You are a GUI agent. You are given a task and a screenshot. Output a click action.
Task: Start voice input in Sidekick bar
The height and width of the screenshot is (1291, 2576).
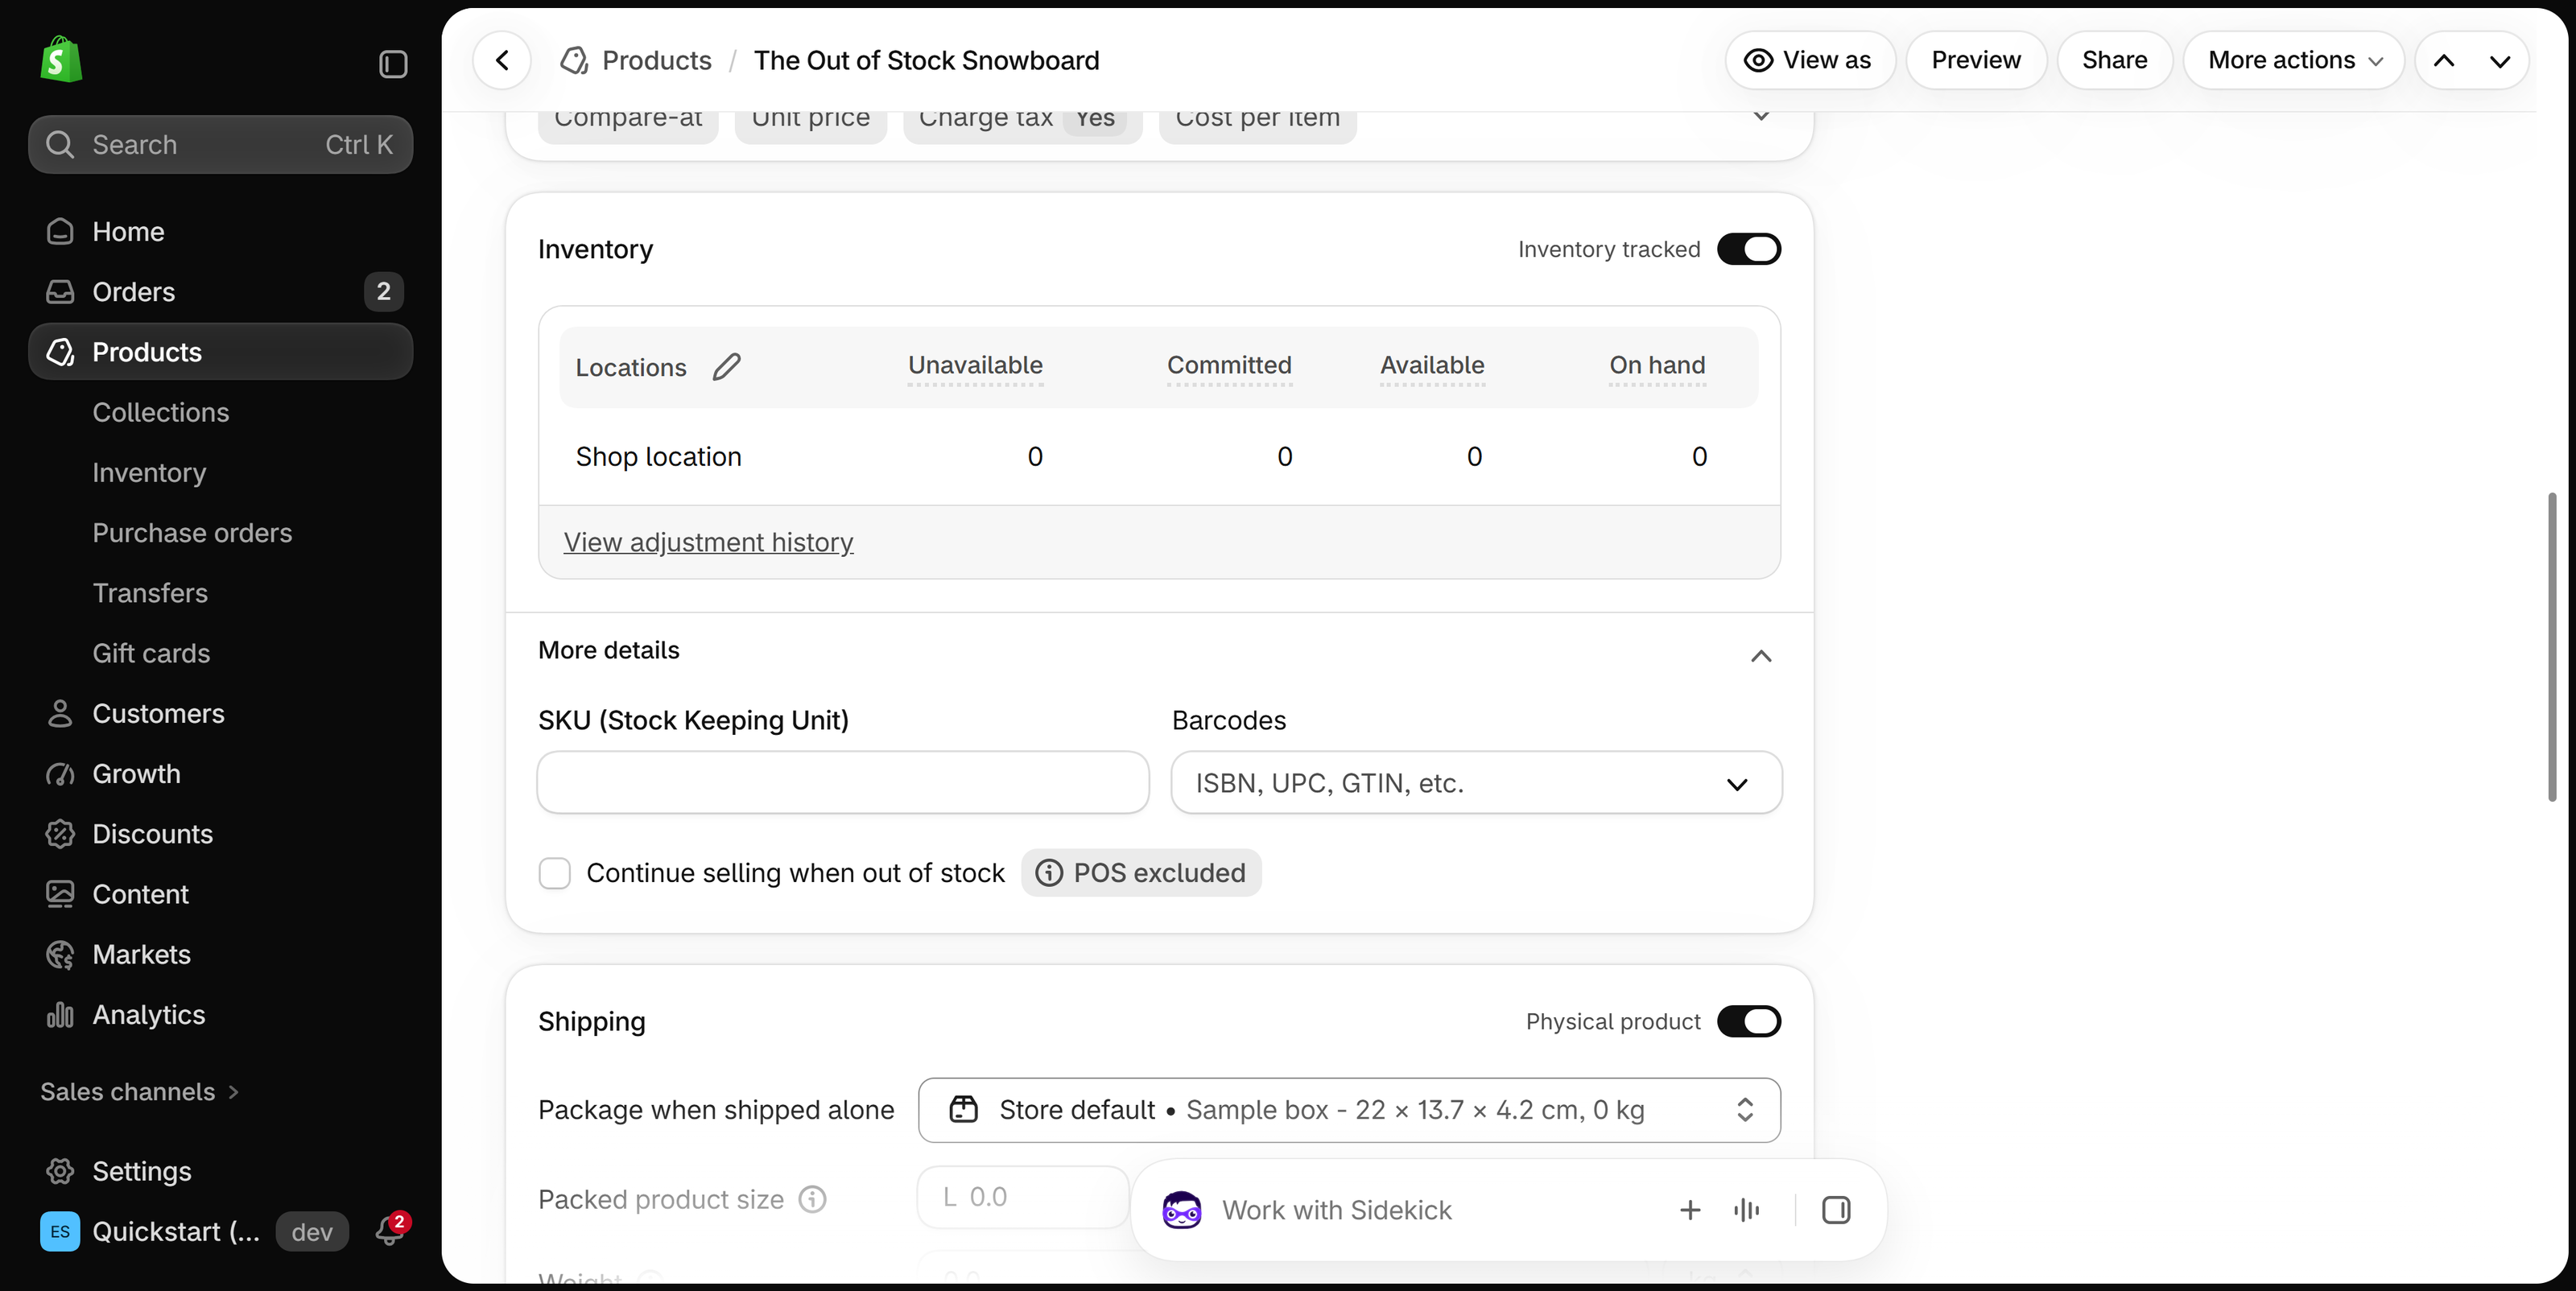[1747, 1210]
